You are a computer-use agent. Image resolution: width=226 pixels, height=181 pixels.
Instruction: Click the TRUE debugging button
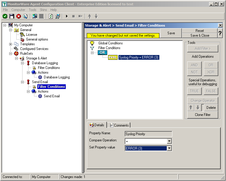[194, 91]
